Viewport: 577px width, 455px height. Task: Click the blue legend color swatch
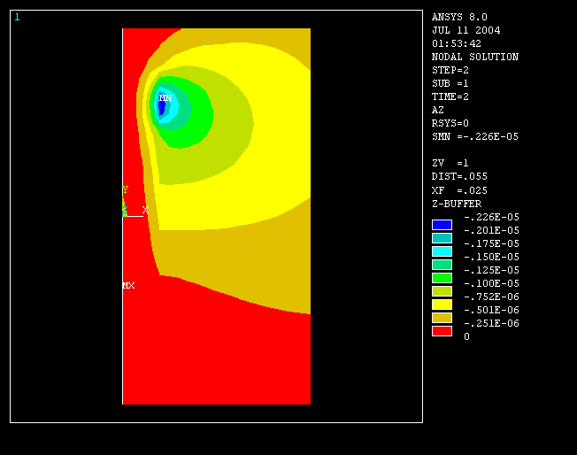pos(442,225)
